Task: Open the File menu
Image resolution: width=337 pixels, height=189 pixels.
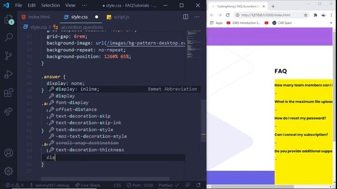Action: click(18, 5)
